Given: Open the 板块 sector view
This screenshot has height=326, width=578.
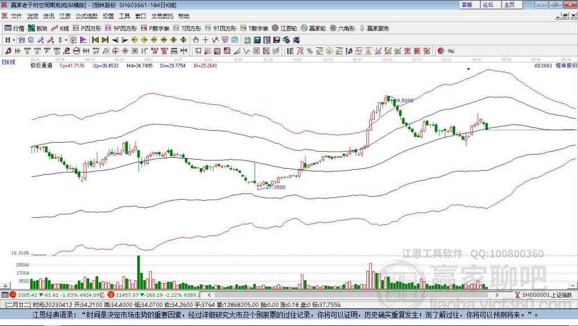Looking at the screenshot, I should [38, 28].
